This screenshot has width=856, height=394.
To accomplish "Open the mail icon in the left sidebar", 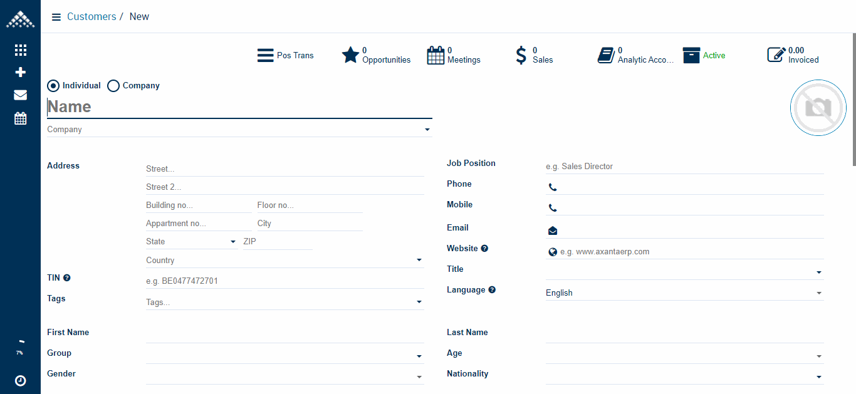I will click(x=20, y=95).
